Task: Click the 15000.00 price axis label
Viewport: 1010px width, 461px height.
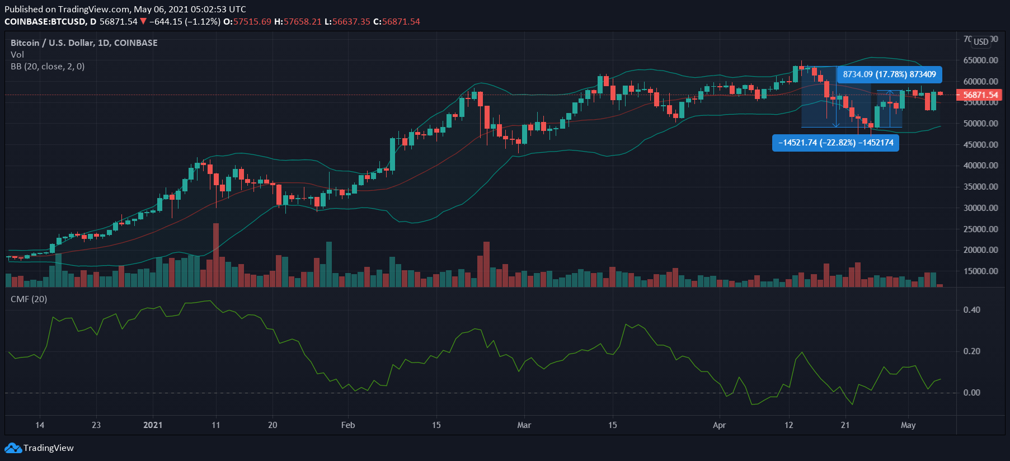Action: click(x=980, y=271)
